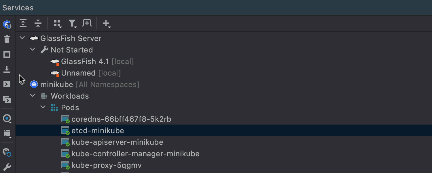
Task: Click the Collapse All toolbar icon
Action: tap(38, 23)
